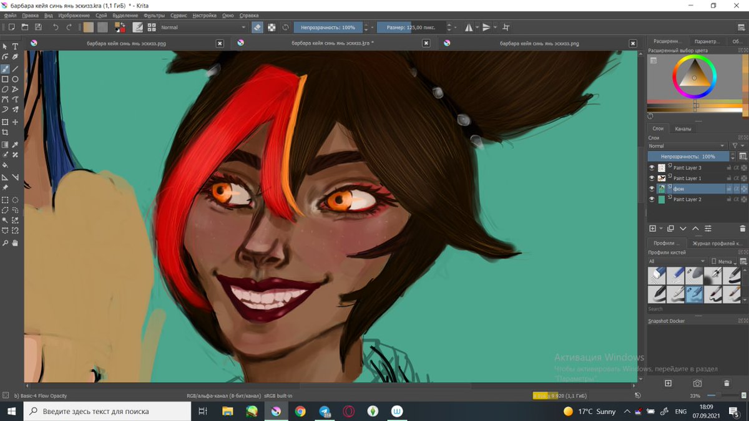
Task: Adjust the brush Размер 125,00 slider
Action: [x=412, y=27]
